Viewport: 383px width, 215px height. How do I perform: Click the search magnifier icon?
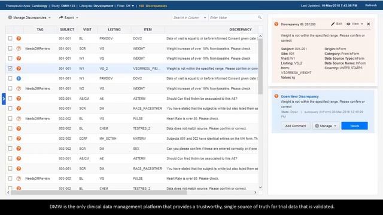pos(260,17)
